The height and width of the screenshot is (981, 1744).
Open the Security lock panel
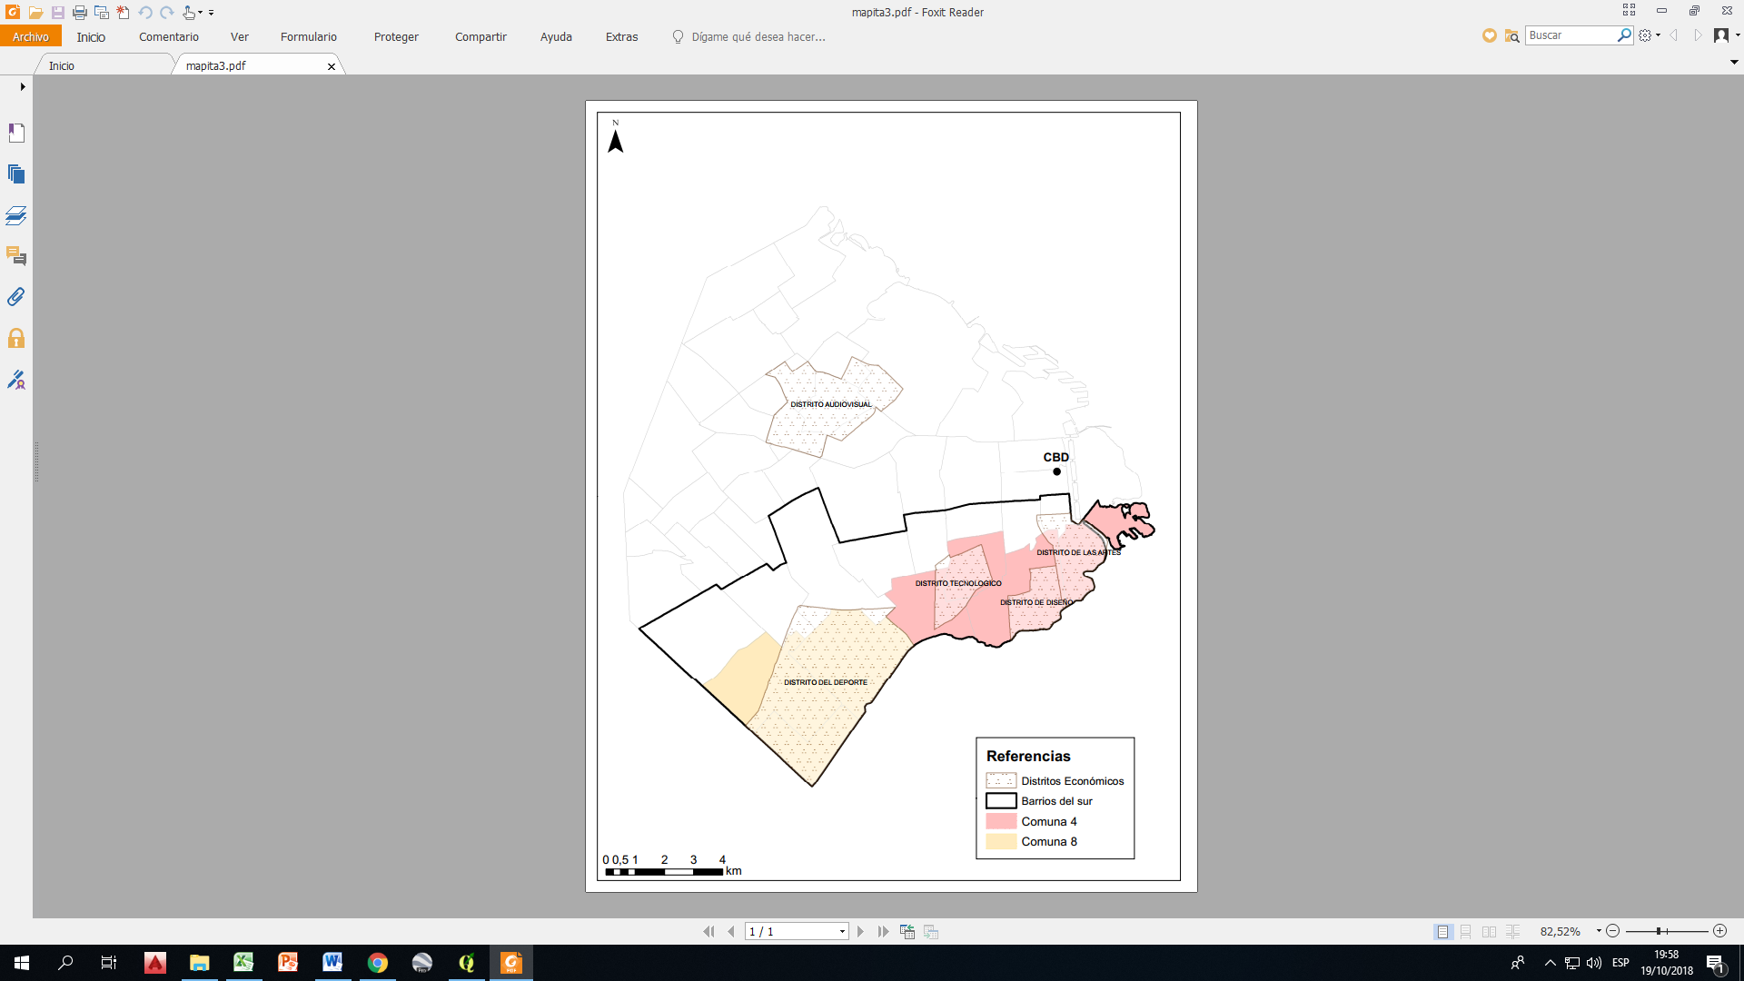tap(16, 339)
